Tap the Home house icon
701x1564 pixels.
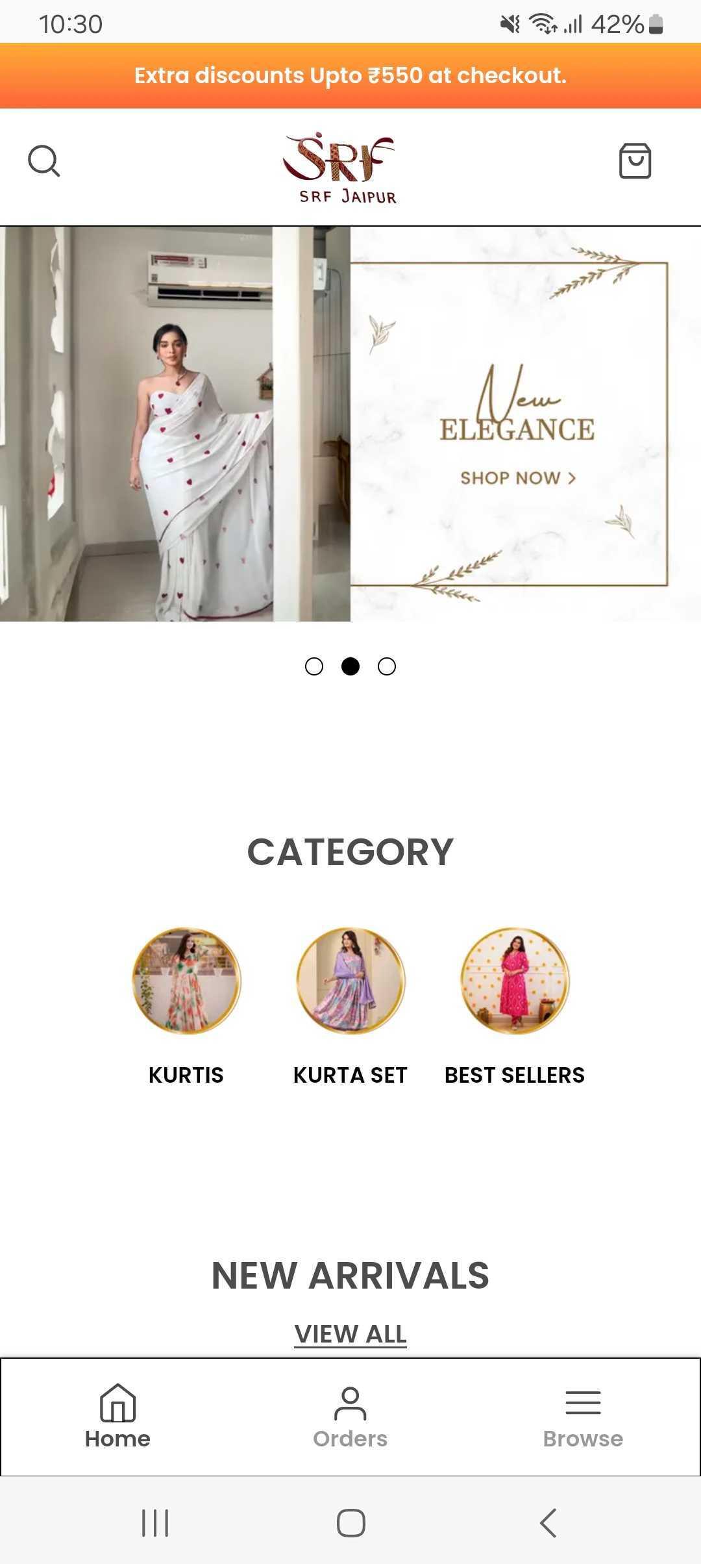[117, 1403]
